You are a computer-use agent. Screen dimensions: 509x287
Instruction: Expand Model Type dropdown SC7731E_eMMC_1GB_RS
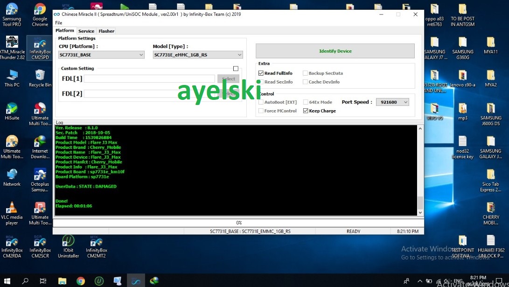198,55
